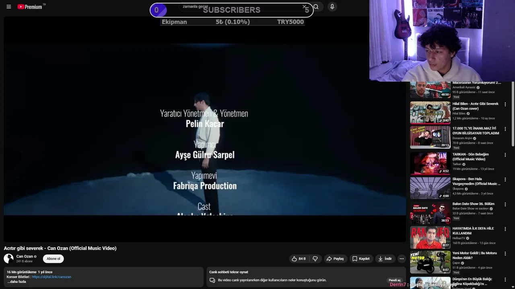Image resolution: width=515 pixels, height=289 pixels.
Task: Save the video with Kaydet
Action: tap(360, 259)
